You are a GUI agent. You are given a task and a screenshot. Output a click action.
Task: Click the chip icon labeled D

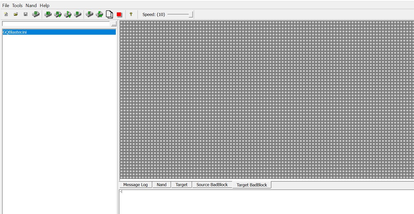pos(36,14)
